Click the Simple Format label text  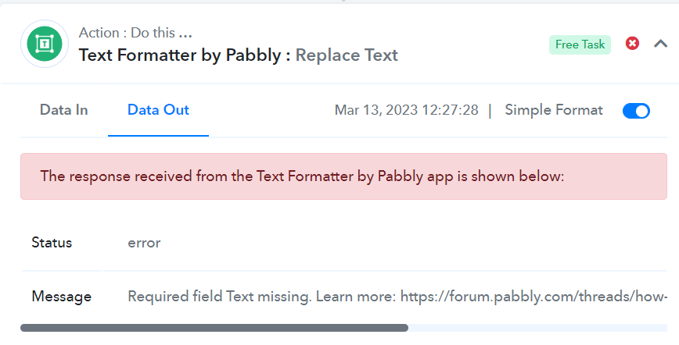point(553,110)
